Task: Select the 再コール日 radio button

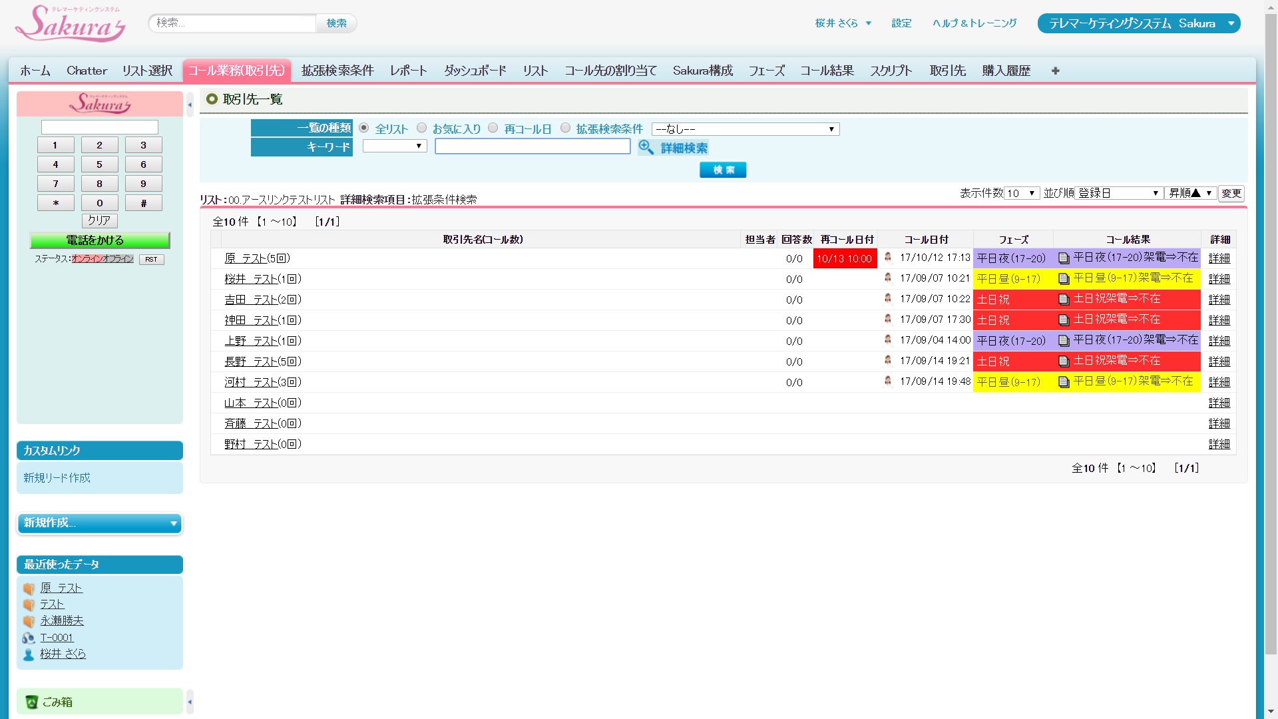Action: [493, 128]
